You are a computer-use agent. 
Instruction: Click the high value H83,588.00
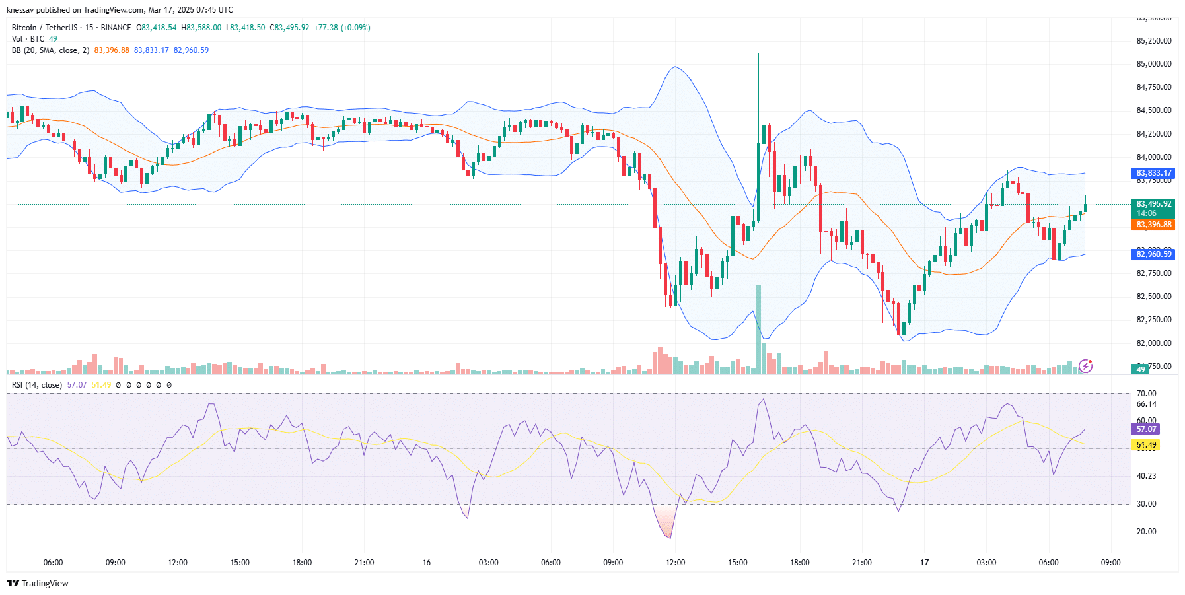click(x=201, y=28)
